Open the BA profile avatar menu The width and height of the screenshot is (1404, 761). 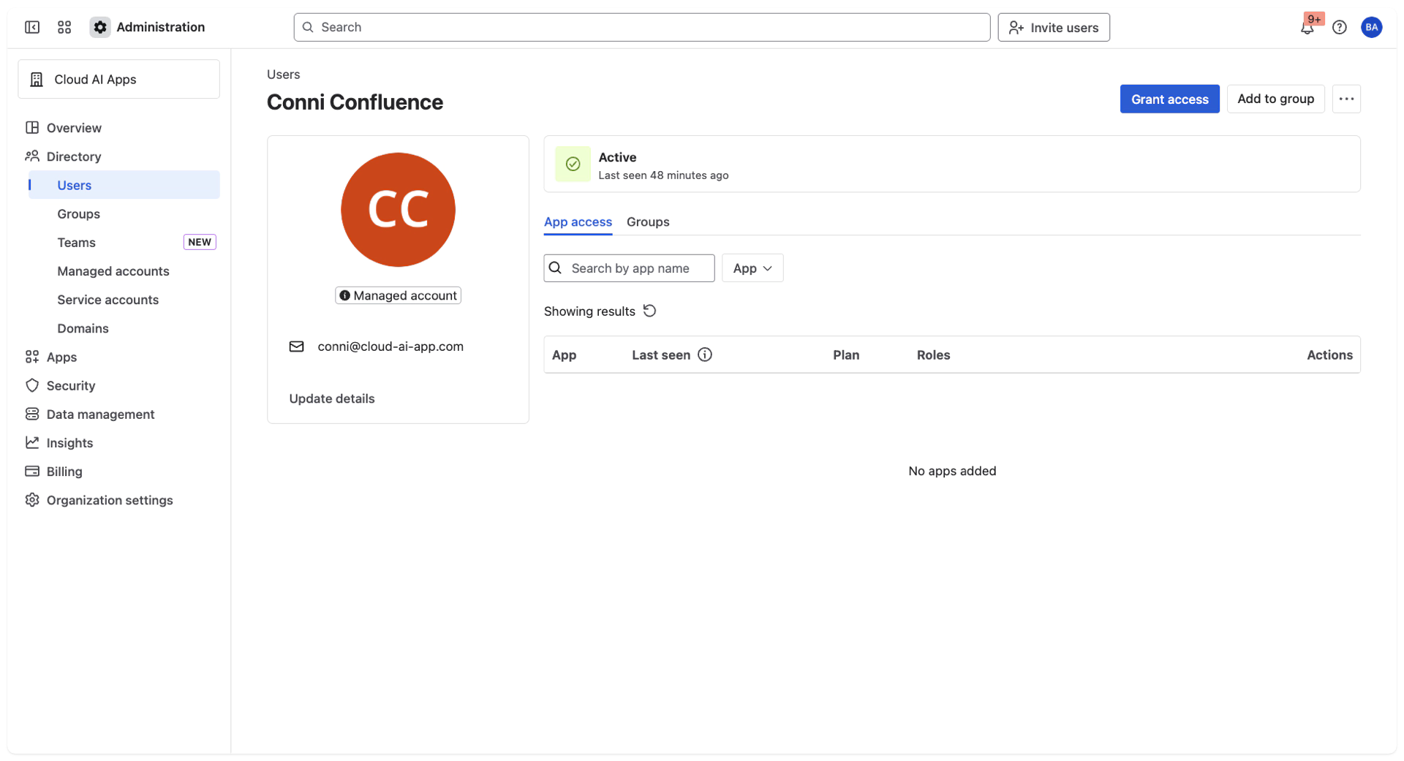[1372, 27]
